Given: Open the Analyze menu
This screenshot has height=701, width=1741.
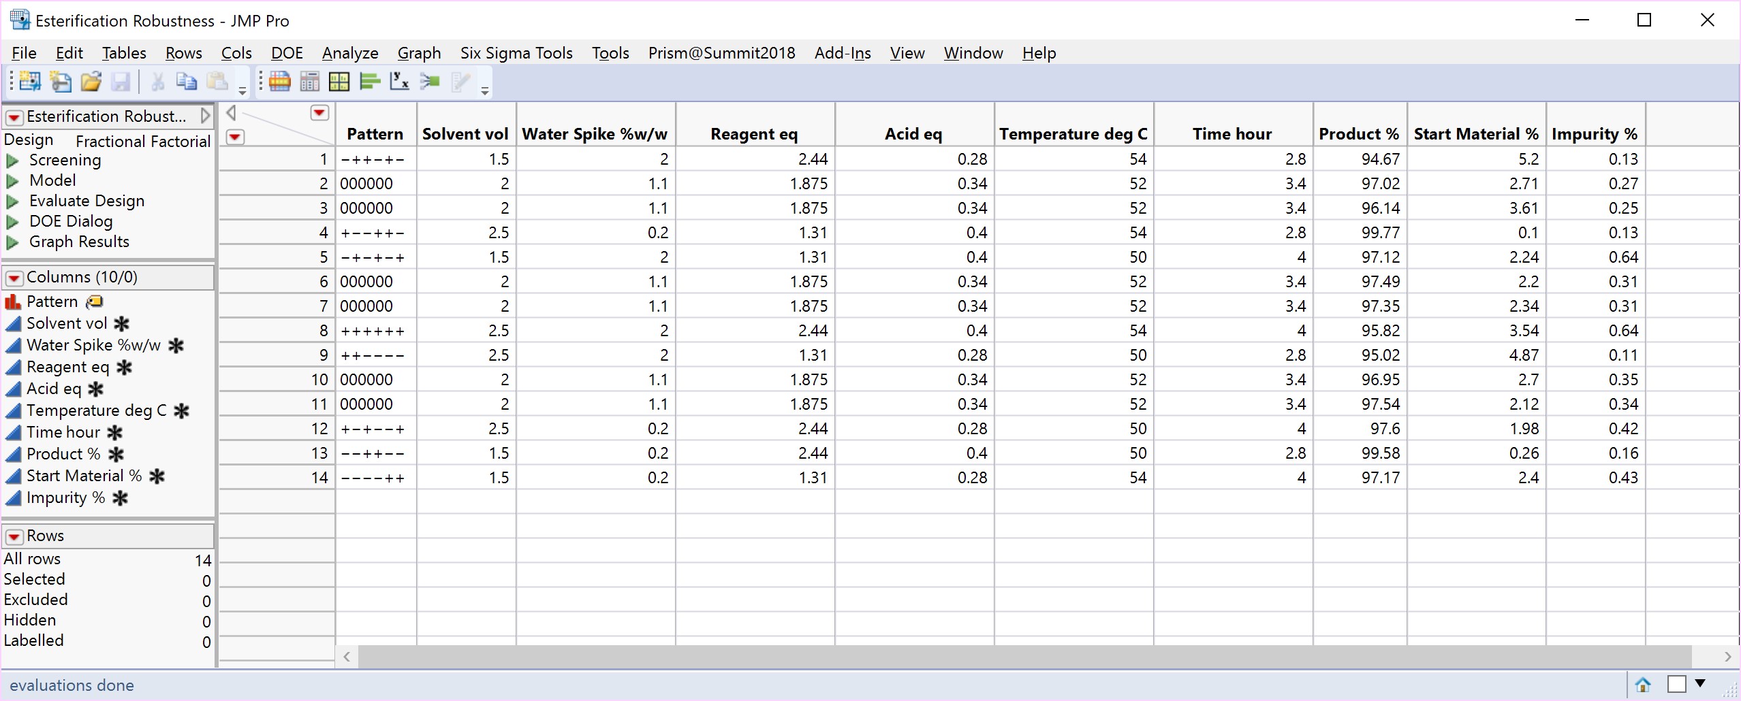Looking at the screenshot, I should click(350, 53).
